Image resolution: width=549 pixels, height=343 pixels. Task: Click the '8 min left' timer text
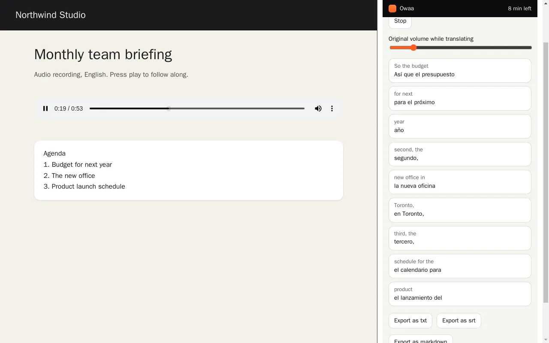519,9
